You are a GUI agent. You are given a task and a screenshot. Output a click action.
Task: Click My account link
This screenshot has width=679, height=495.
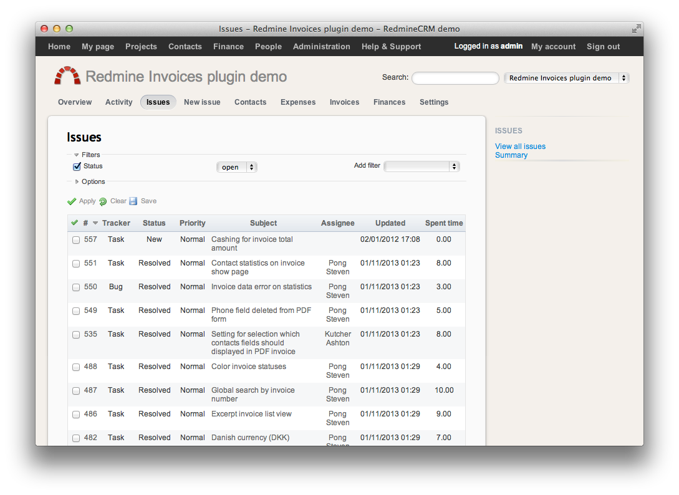(554, 46)
